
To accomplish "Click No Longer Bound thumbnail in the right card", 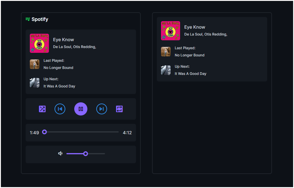I will (x=166, y=52).
